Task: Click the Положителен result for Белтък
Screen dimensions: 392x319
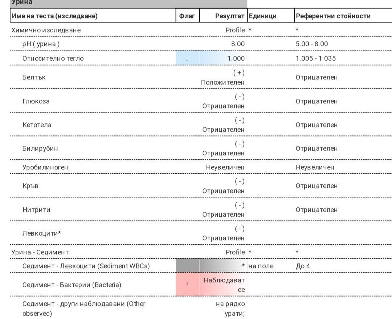Action: point(222,82)
